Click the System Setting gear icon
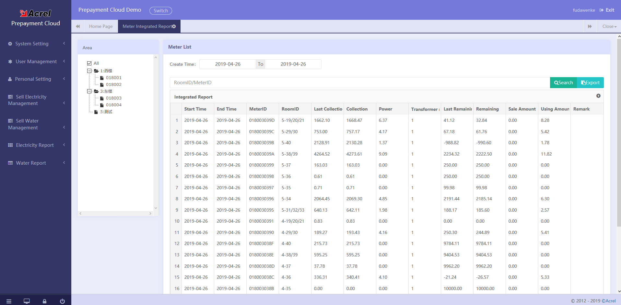 (x=10, y=44)
